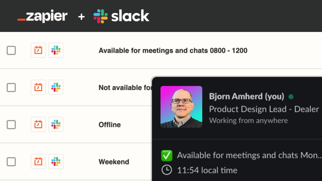
Task: Select the Weekend row checkbox
Action: click(x=11, y=162)
